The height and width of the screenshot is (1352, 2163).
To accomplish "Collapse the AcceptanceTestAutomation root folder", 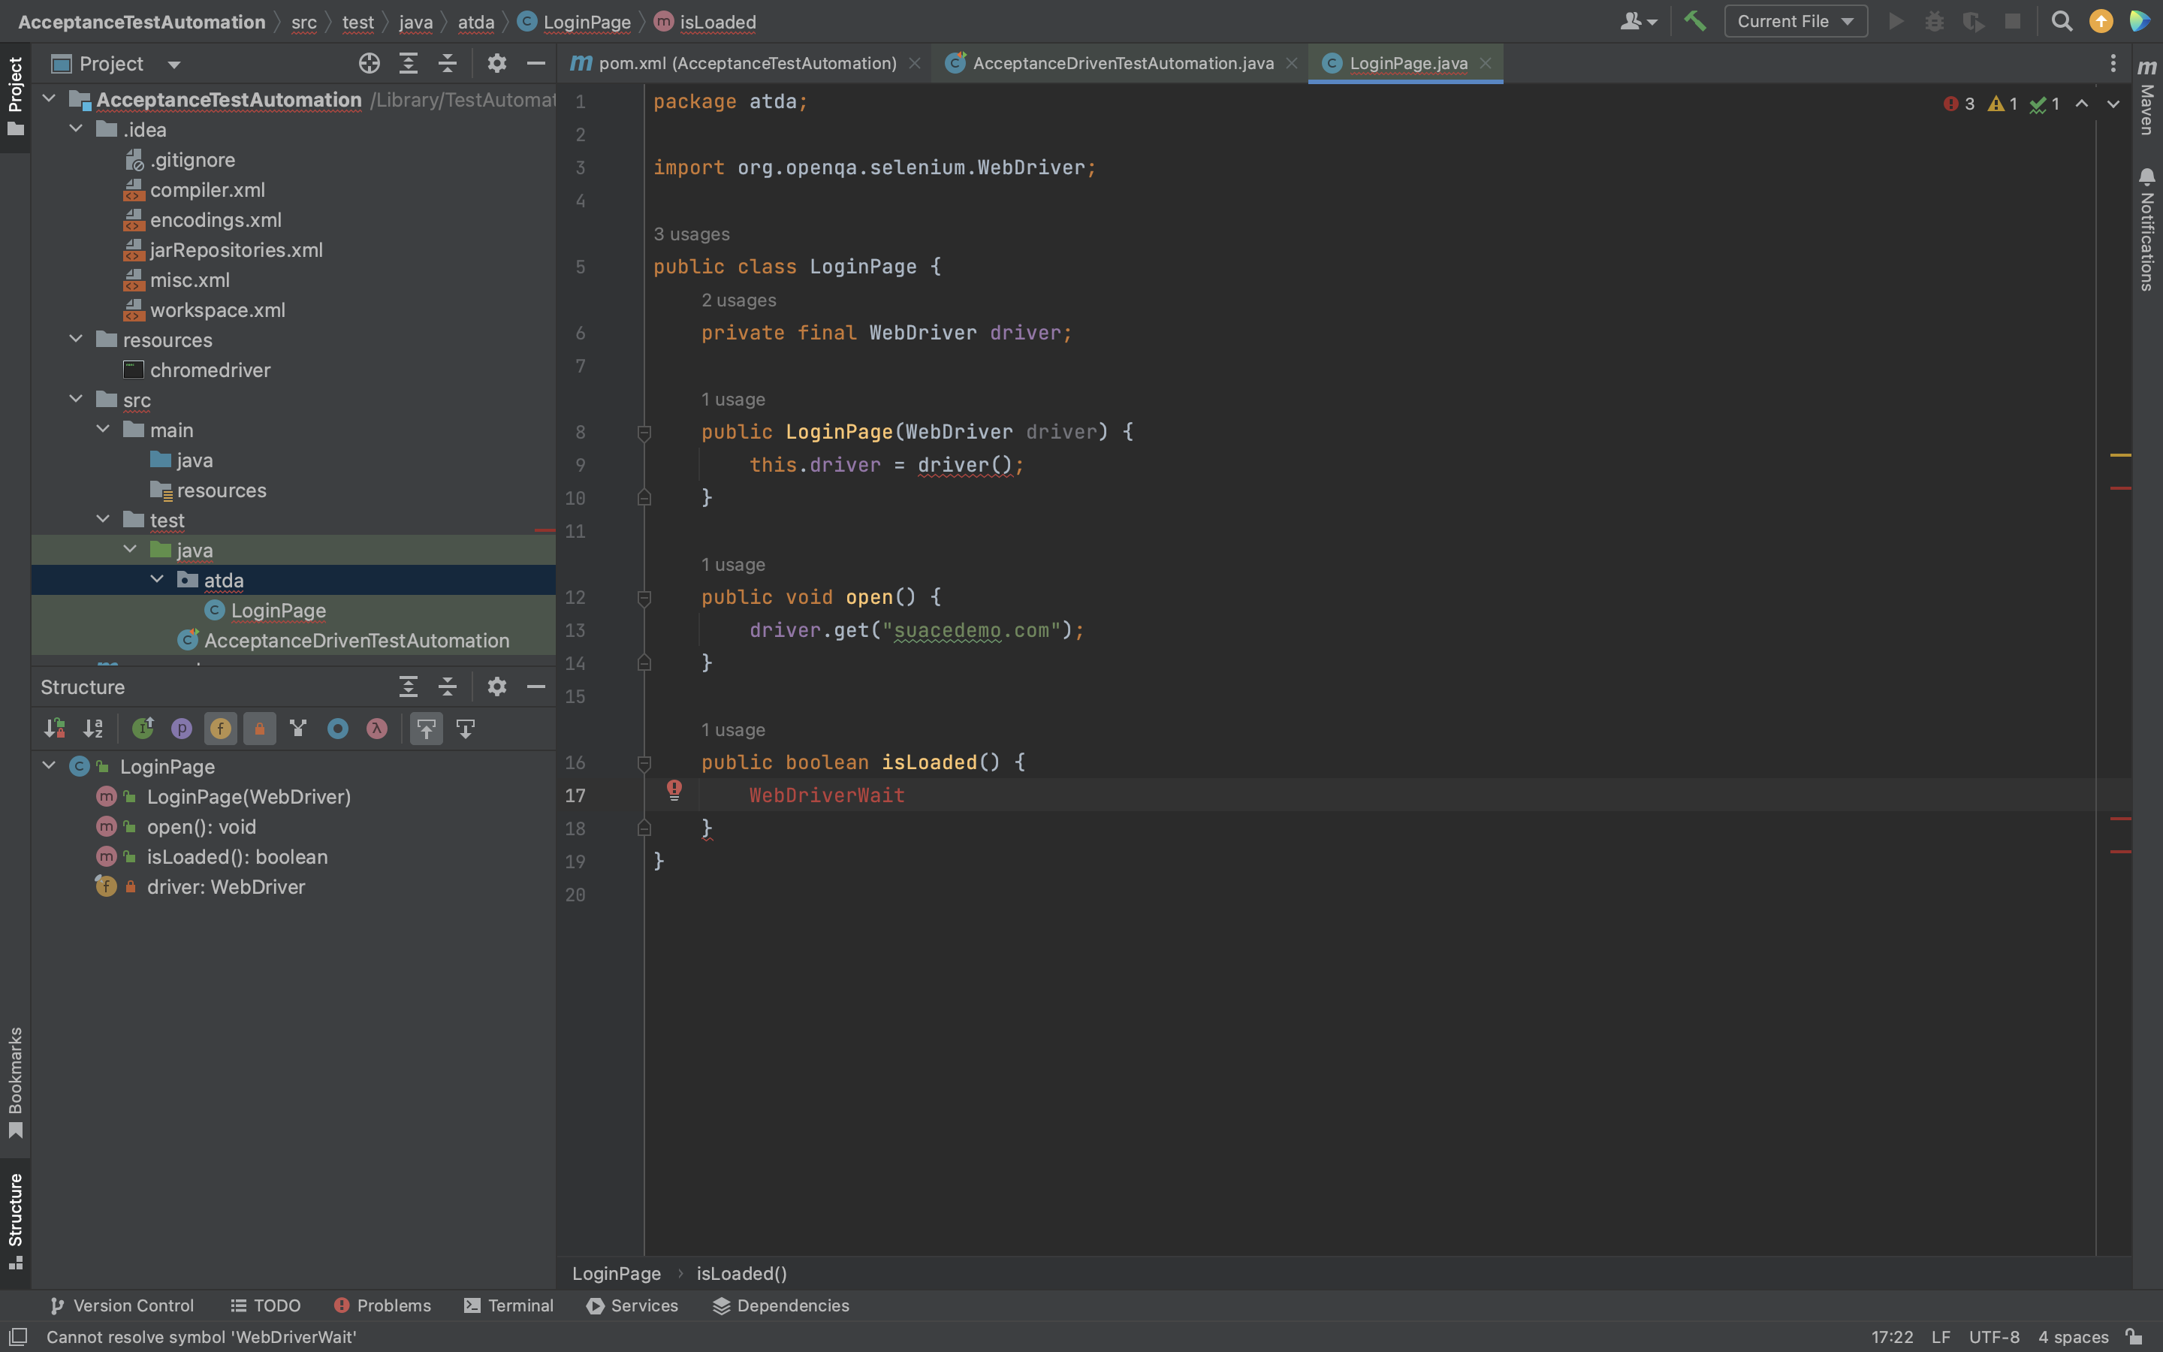I will click(x=49, y=98).
